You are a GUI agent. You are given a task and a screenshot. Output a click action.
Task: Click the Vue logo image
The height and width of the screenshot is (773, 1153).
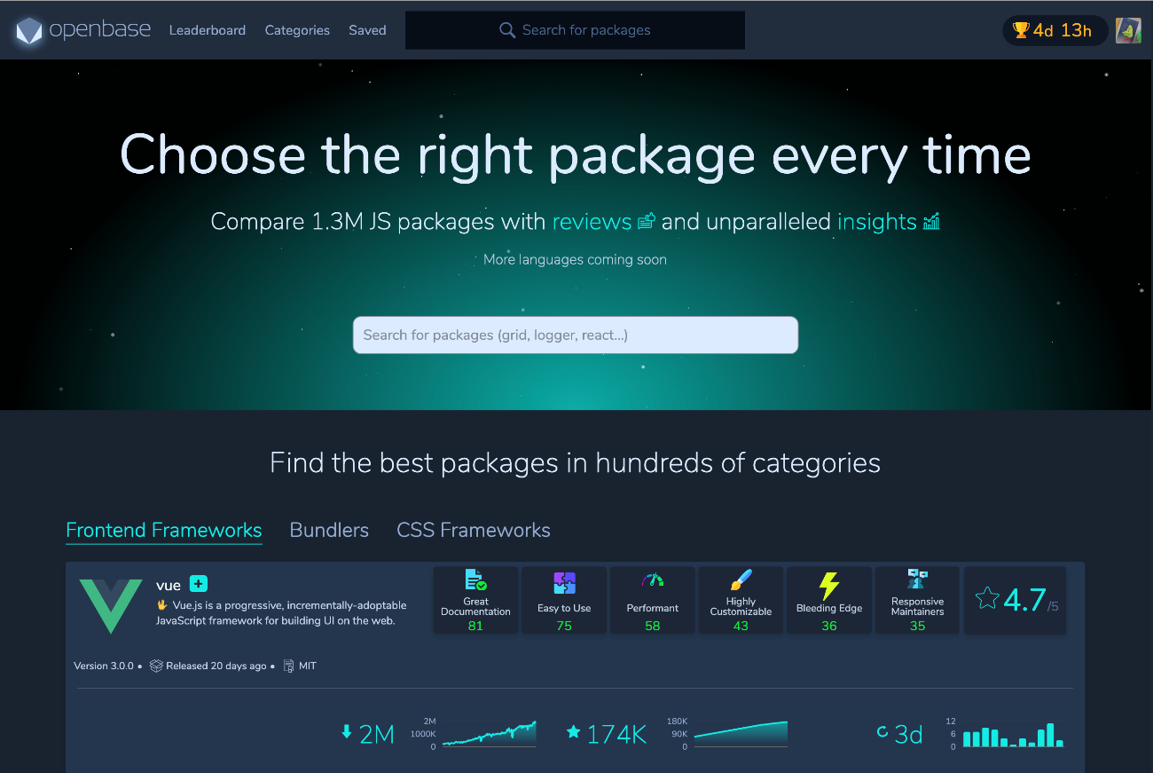click(111, 605)
